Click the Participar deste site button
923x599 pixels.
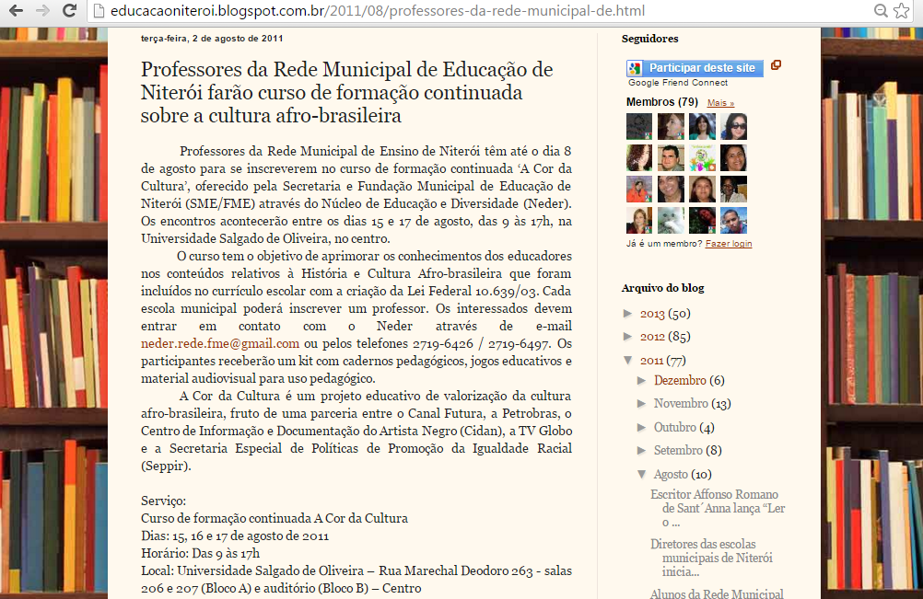pos(695,68)
